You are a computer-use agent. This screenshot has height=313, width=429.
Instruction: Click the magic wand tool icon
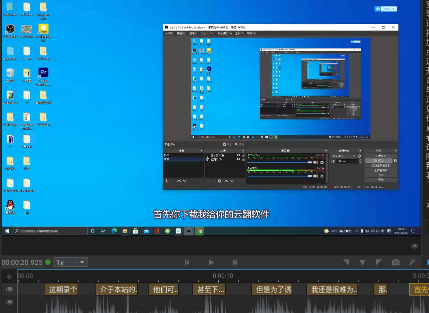click(412, 262)
